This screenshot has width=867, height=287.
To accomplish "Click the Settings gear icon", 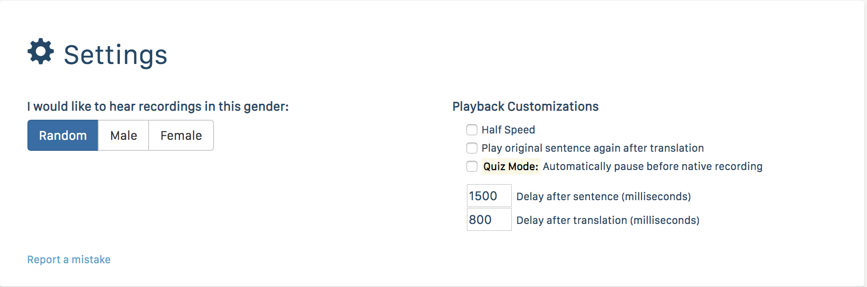I will [41, 51].
